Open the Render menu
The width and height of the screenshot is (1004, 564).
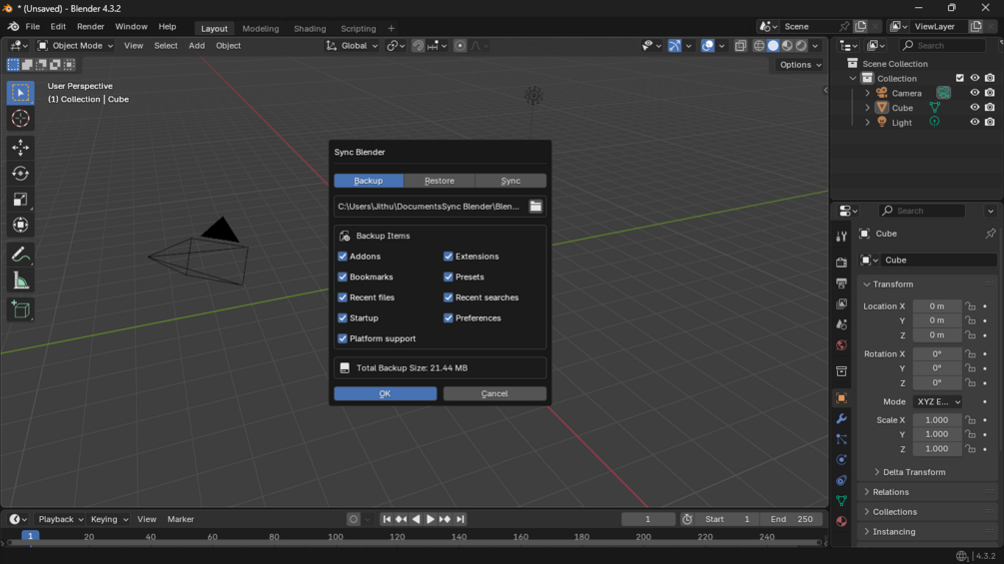tap(90, 27)
